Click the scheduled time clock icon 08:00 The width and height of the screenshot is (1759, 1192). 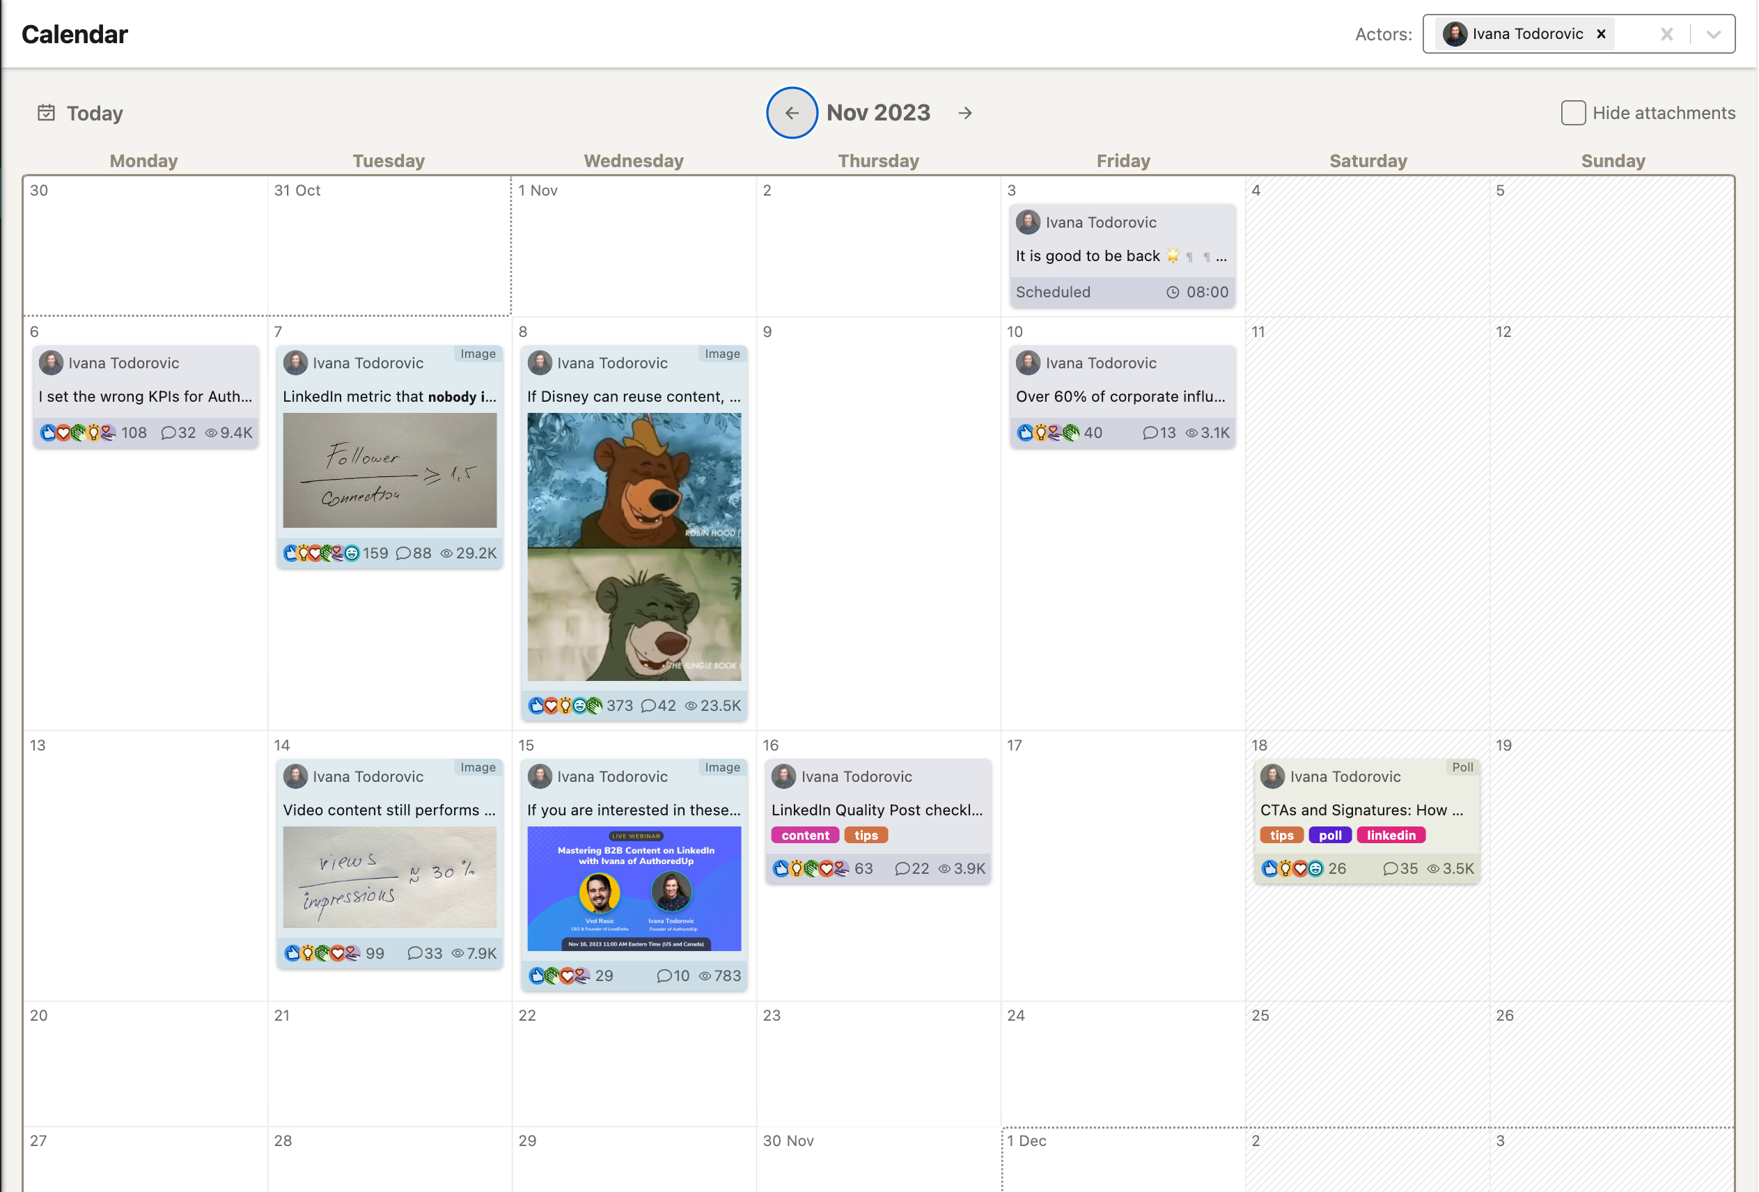coord(1173,292)
